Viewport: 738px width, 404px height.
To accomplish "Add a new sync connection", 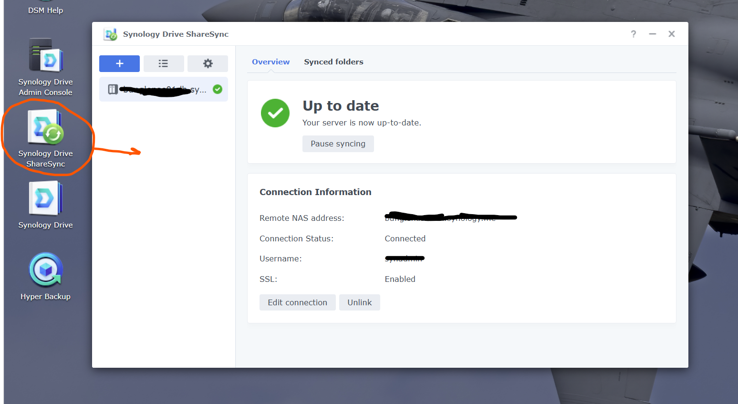I will point(119,63).
